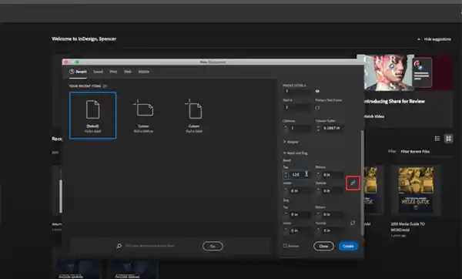Switch background file view to grid
The image size is (462, 279).
[448, 138]
